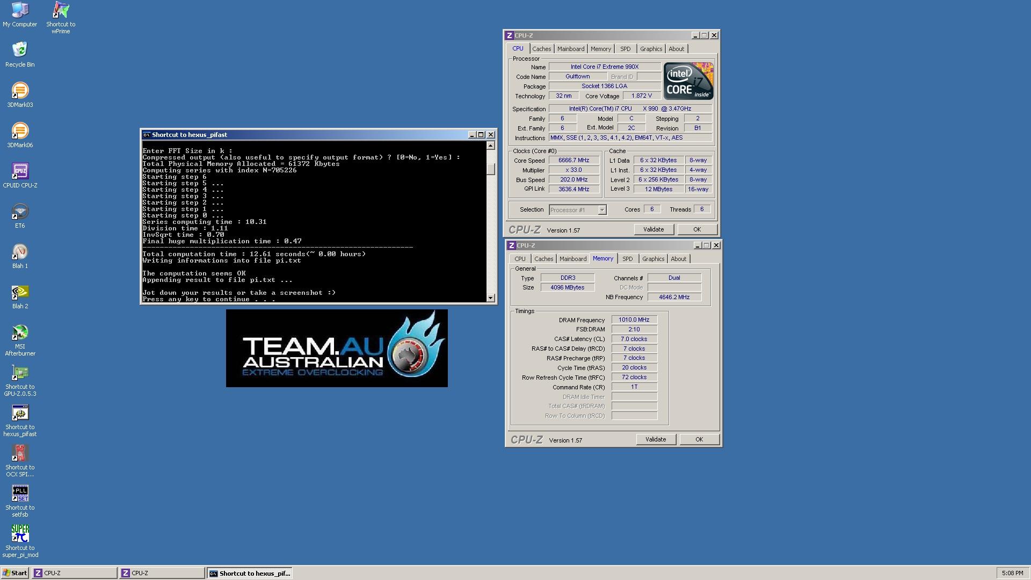Click OK in the upper CPU-Z window
This screenshot has height=580, width=1031.
coord(697,229)
